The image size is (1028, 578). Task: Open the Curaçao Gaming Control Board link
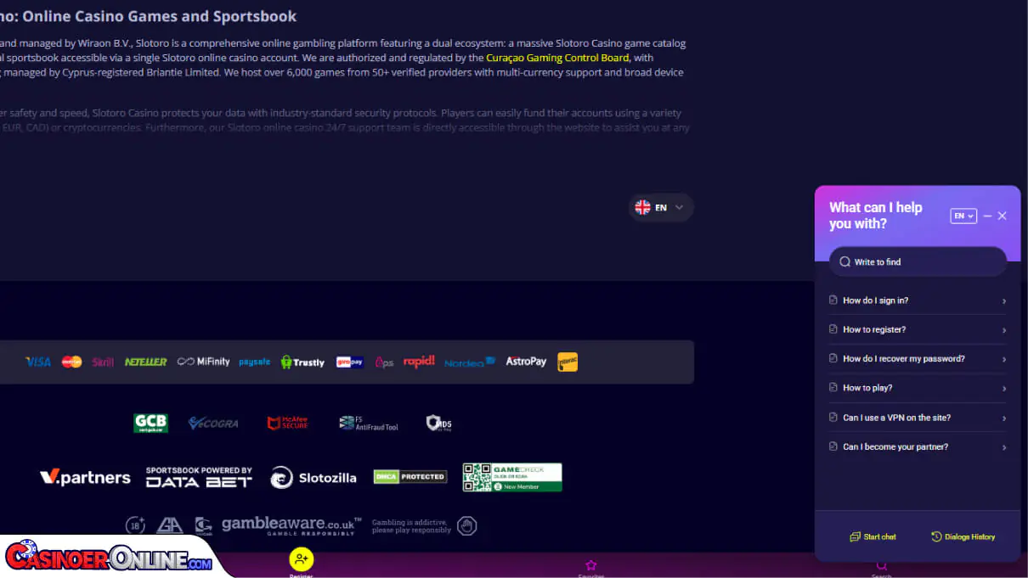click(557, 58)
